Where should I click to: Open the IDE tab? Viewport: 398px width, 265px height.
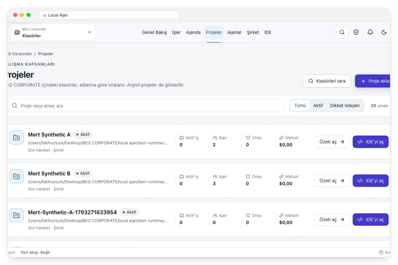pos(268,32)
